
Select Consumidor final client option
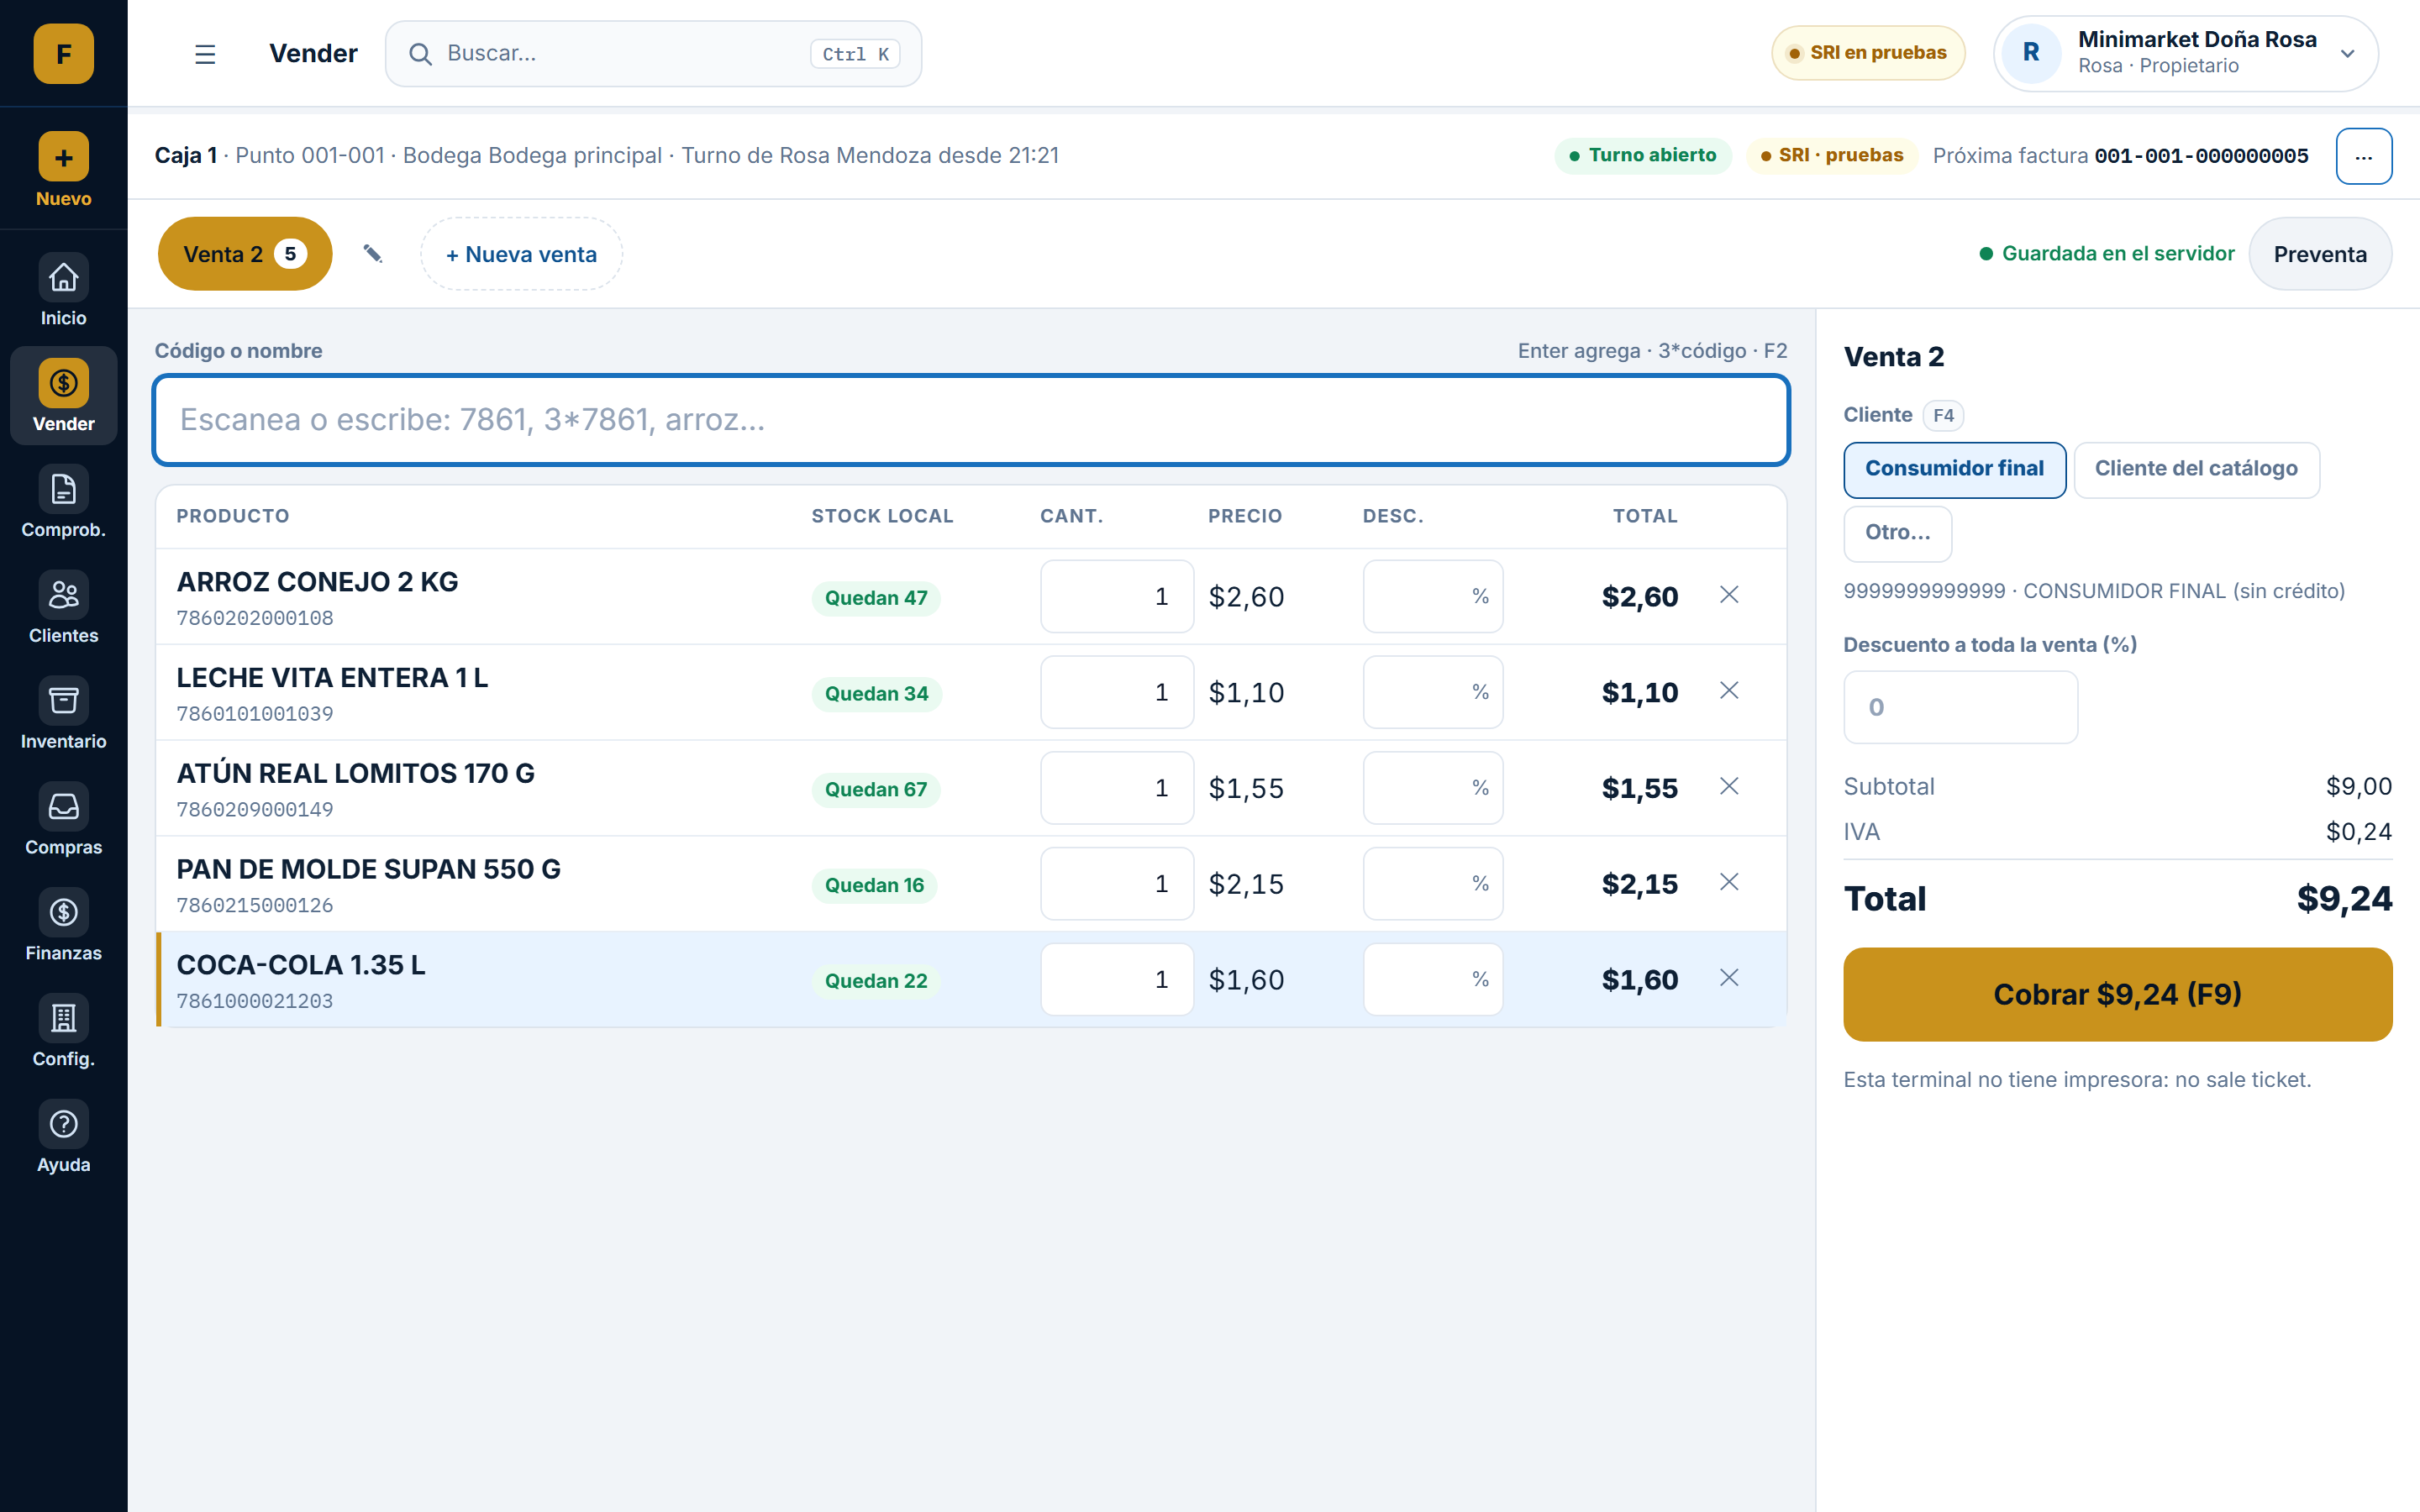click(1954, 469)
